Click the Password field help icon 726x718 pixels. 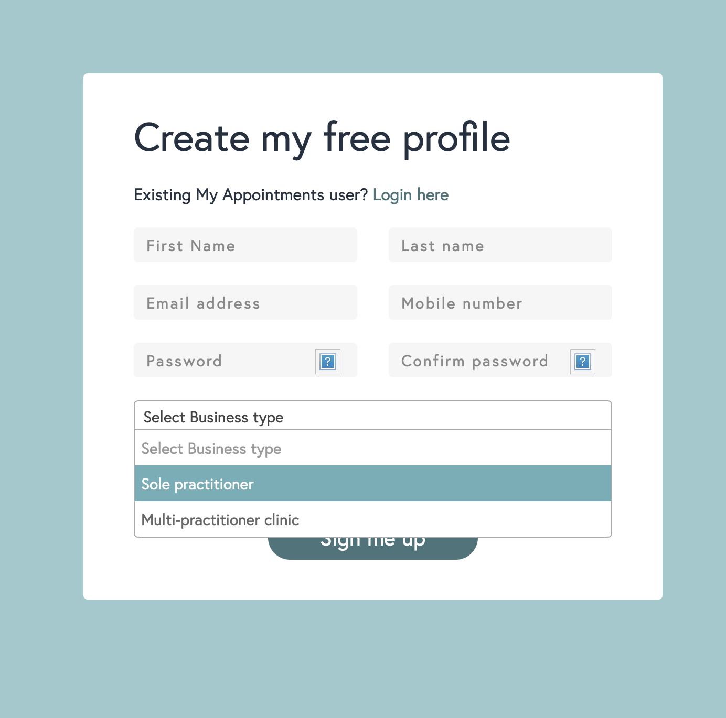(328, 362)
